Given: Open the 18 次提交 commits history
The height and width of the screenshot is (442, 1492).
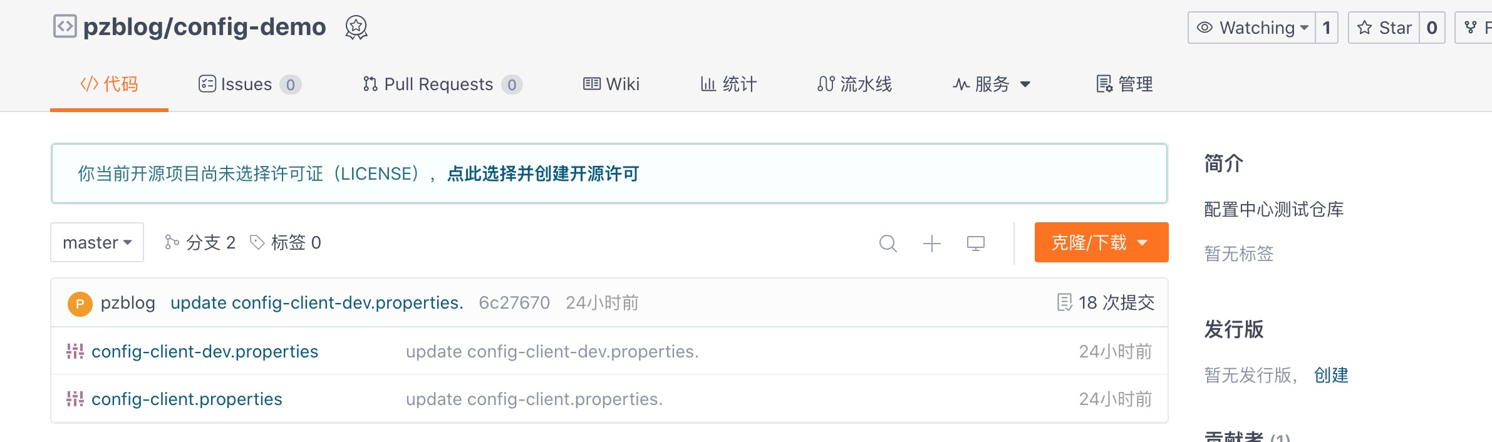Looking at the screenshot, I should coord(1106,303).
